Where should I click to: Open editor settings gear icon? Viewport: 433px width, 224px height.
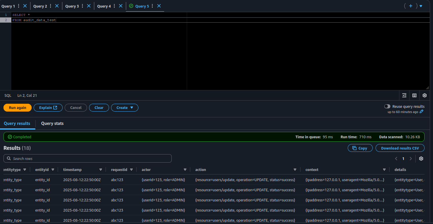pyautogui.click(x=425, y=95)
